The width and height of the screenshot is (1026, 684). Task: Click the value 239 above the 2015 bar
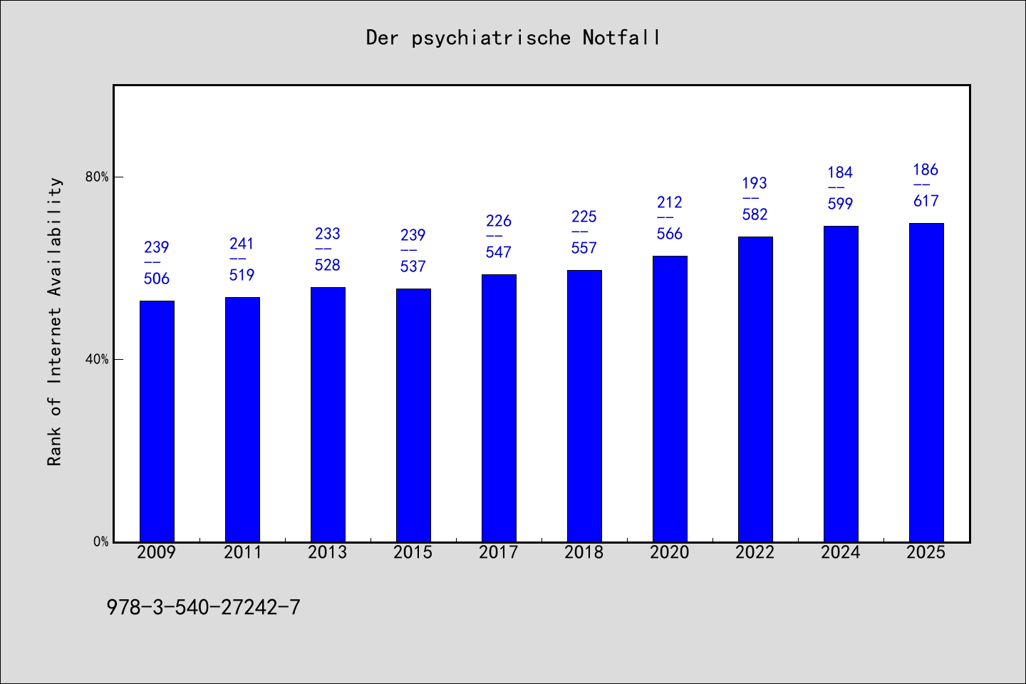[x=413, y=235]
